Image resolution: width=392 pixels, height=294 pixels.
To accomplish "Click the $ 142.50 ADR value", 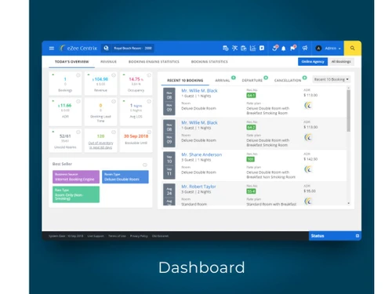I will tap(310, 159).
